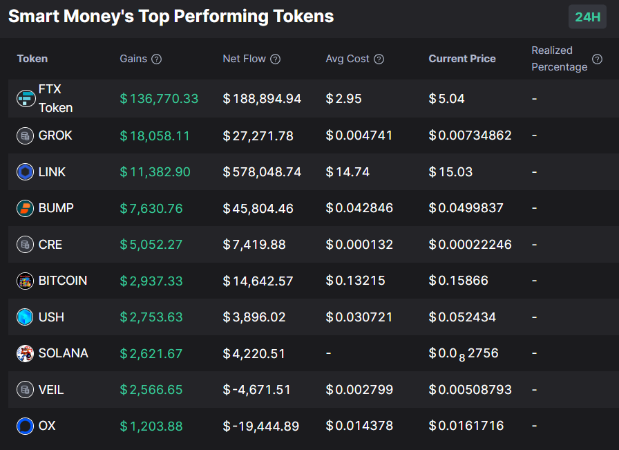Click the gains value $2,566.65
The height and width of the screenshot is (450, 619).
click(151, 390)
